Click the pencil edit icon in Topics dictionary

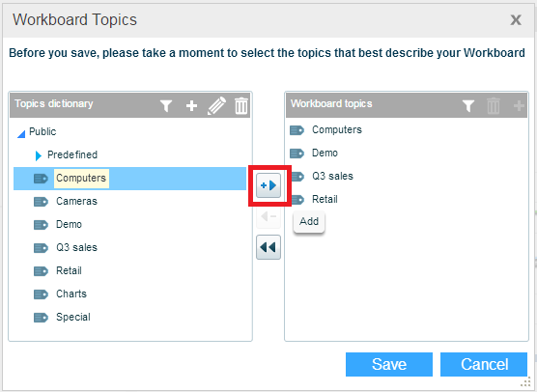[x=216, y=106]
